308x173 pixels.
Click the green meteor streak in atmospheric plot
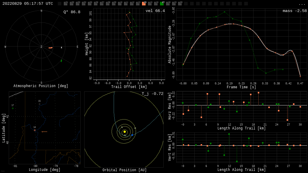(x=61, y=61)
